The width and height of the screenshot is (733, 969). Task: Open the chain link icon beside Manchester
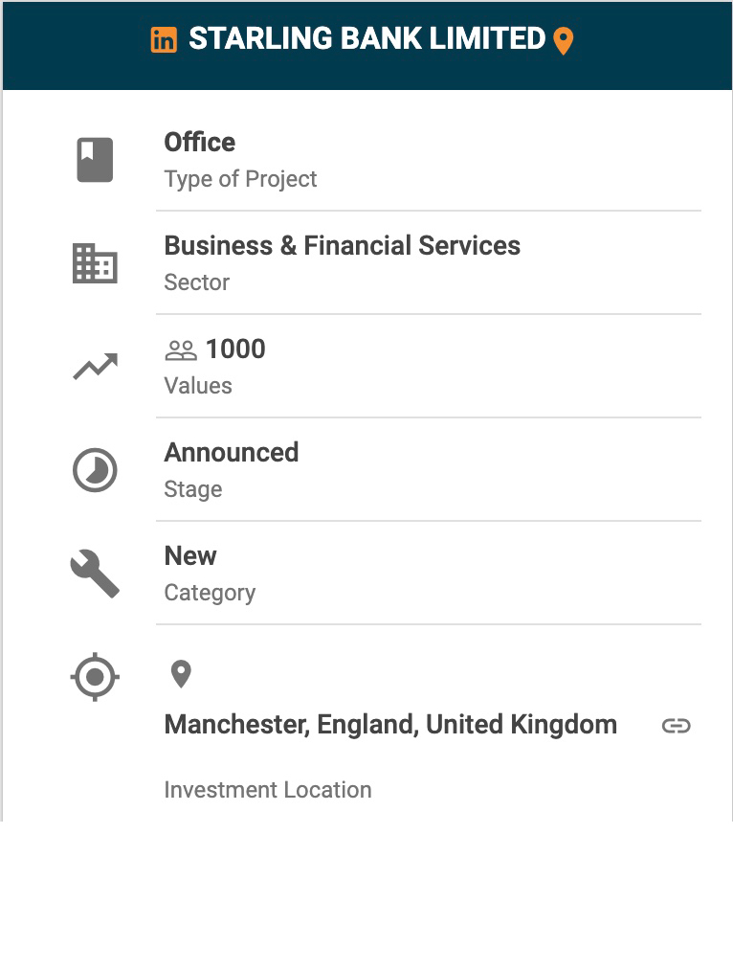tap(677, 726)
